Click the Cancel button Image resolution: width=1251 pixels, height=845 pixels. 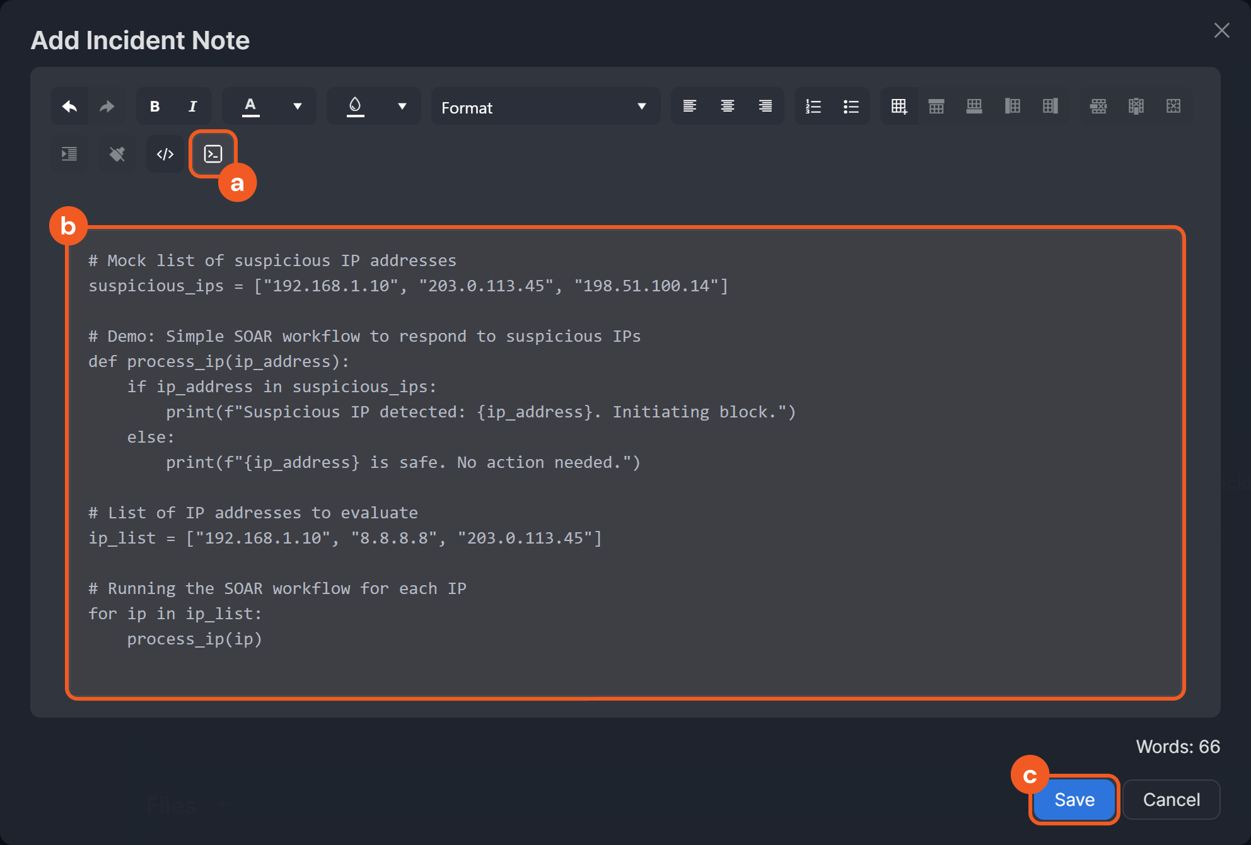click(x=1171, y=800)
